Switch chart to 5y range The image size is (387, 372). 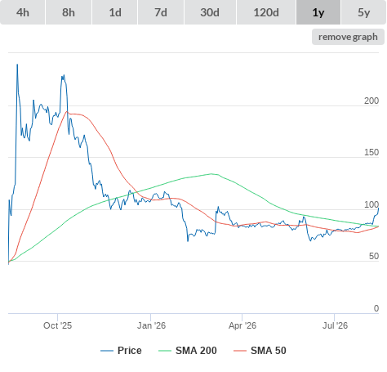[x=363, y=12]
